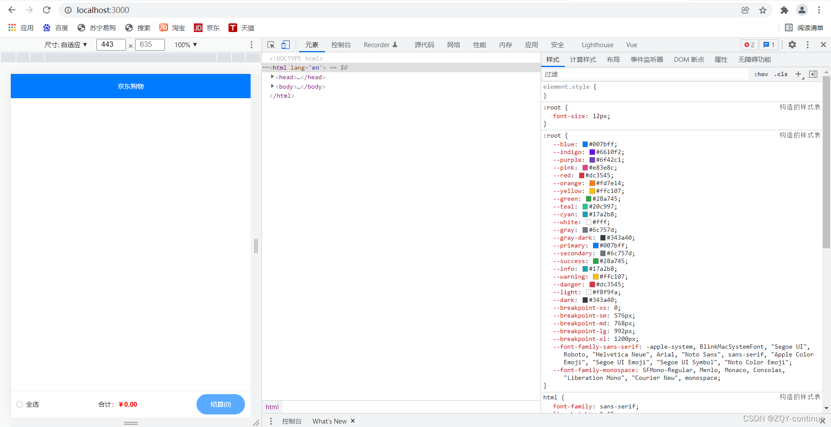
Task: Toggle the device toolbar icon
Action: click(286, 45)
